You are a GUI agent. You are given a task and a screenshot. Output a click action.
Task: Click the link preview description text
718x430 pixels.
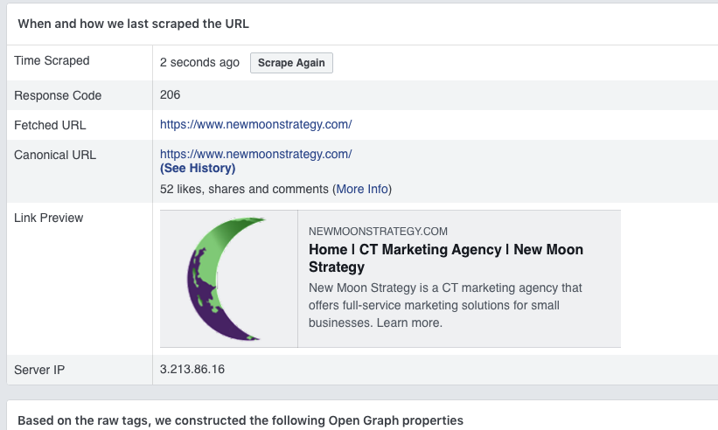444,305
